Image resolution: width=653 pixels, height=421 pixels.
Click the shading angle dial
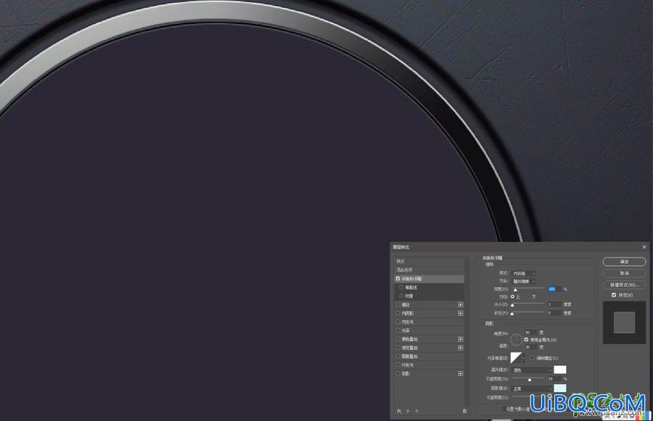coord(516,340)
